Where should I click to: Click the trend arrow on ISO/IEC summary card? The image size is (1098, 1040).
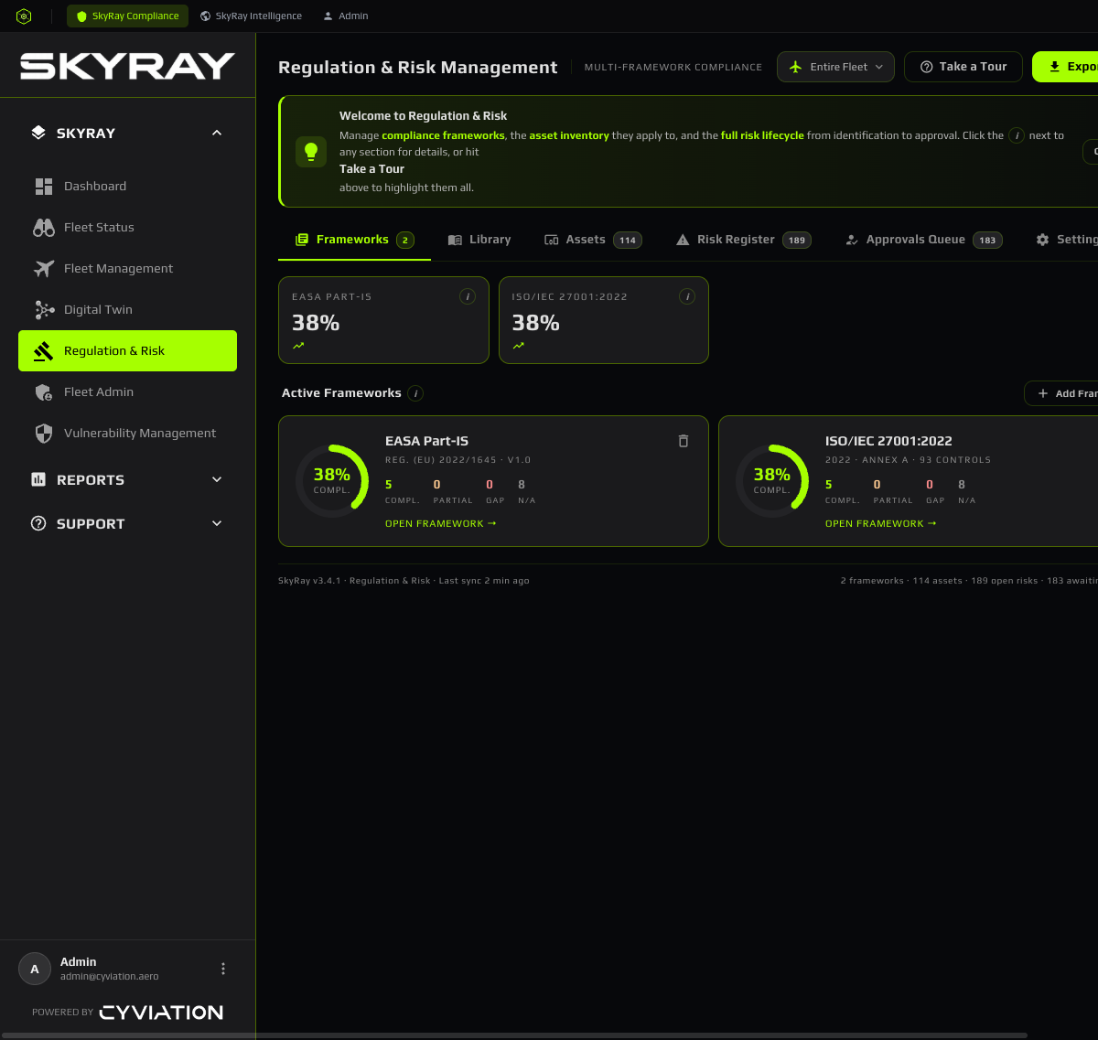point(519,346)
